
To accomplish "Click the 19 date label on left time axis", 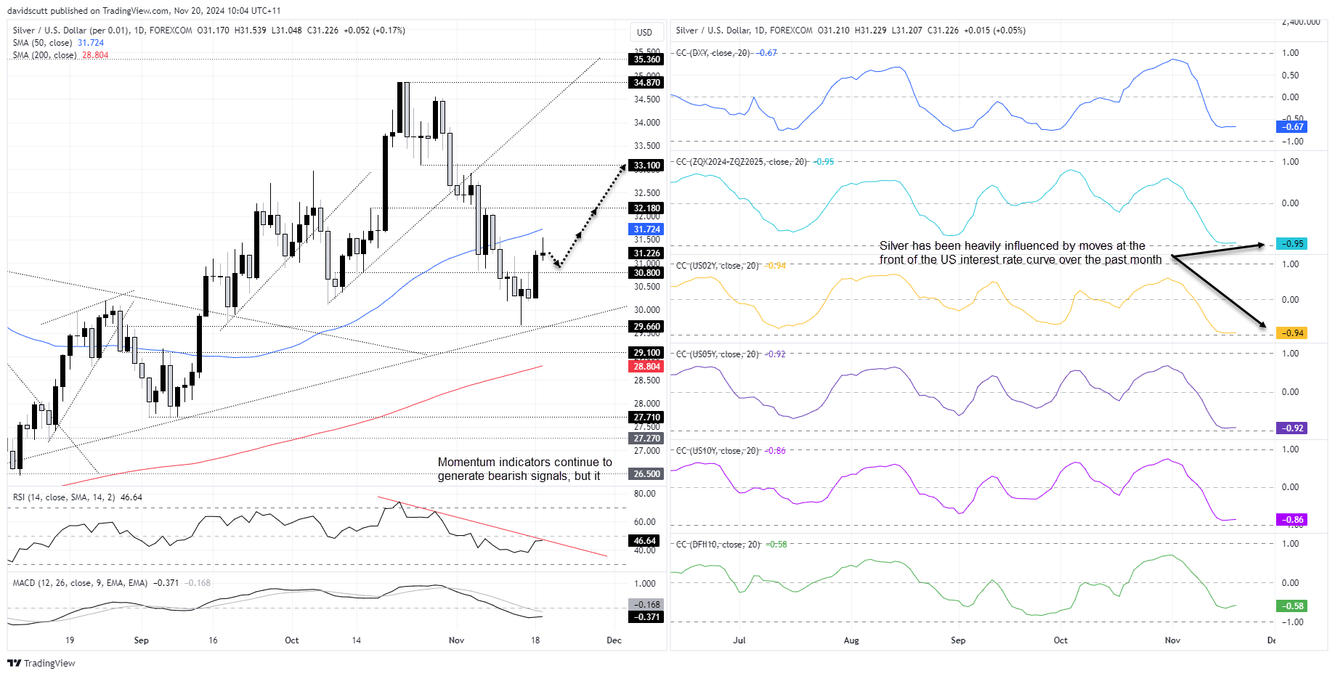I will (x=70, y=640).
